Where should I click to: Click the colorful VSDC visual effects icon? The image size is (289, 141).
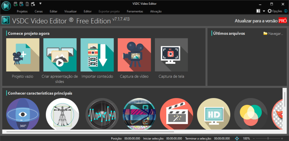pyautogui.click(x=139, y=114)
